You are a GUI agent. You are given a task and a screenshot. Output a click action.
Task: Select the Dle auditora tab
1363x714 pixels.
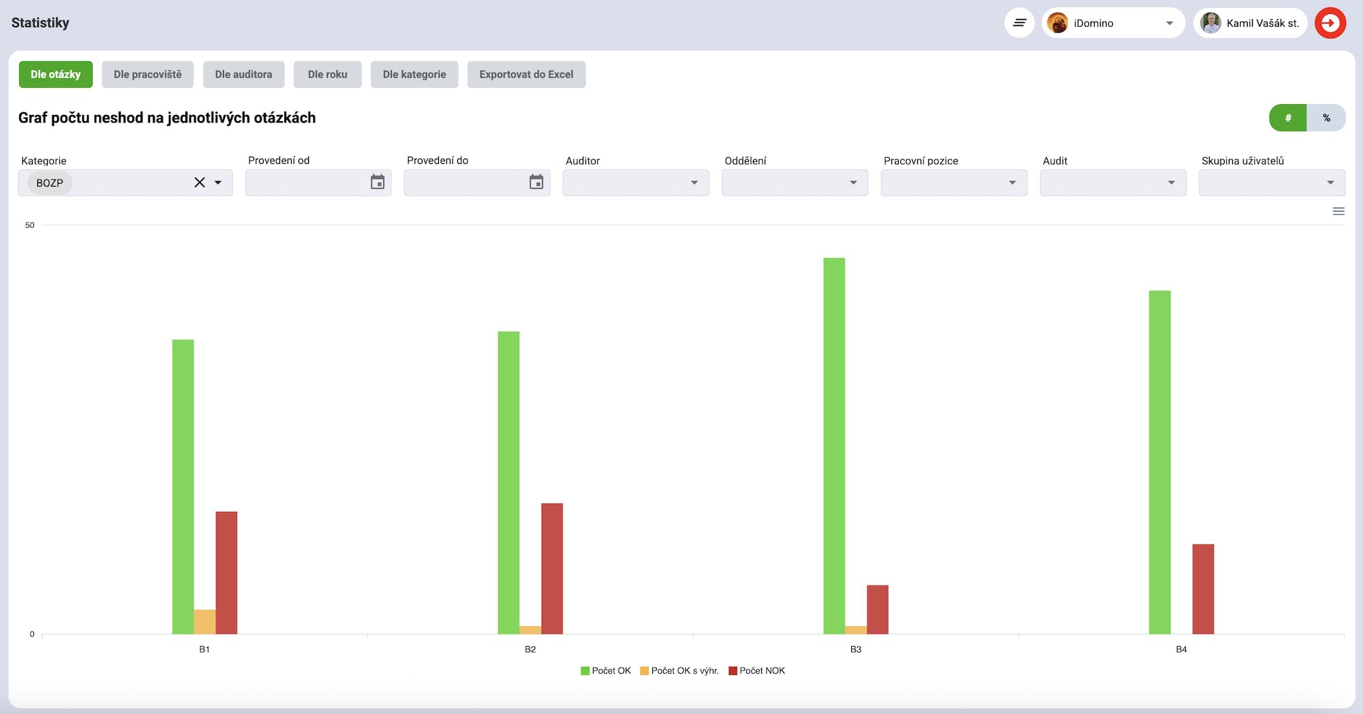pos(243,74)
